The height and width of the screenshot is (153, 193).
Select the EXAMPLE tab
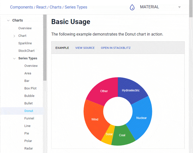(62, 48)
